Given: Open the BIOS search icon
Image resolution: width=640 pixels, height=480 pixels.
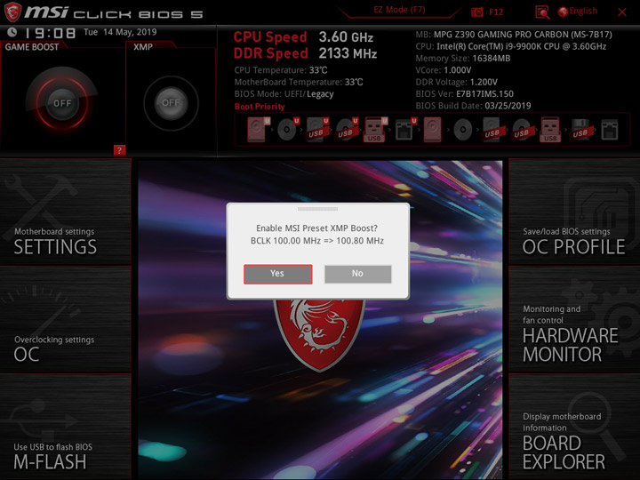Looking at the screenshot, I should click(542, 12).
